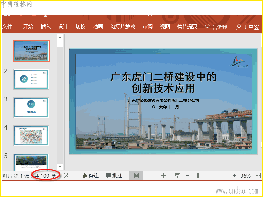The height and width of the screenshot is (197, 263).
Task: Select slide 2 thumbnail
Action: click(x=31, y=79)
